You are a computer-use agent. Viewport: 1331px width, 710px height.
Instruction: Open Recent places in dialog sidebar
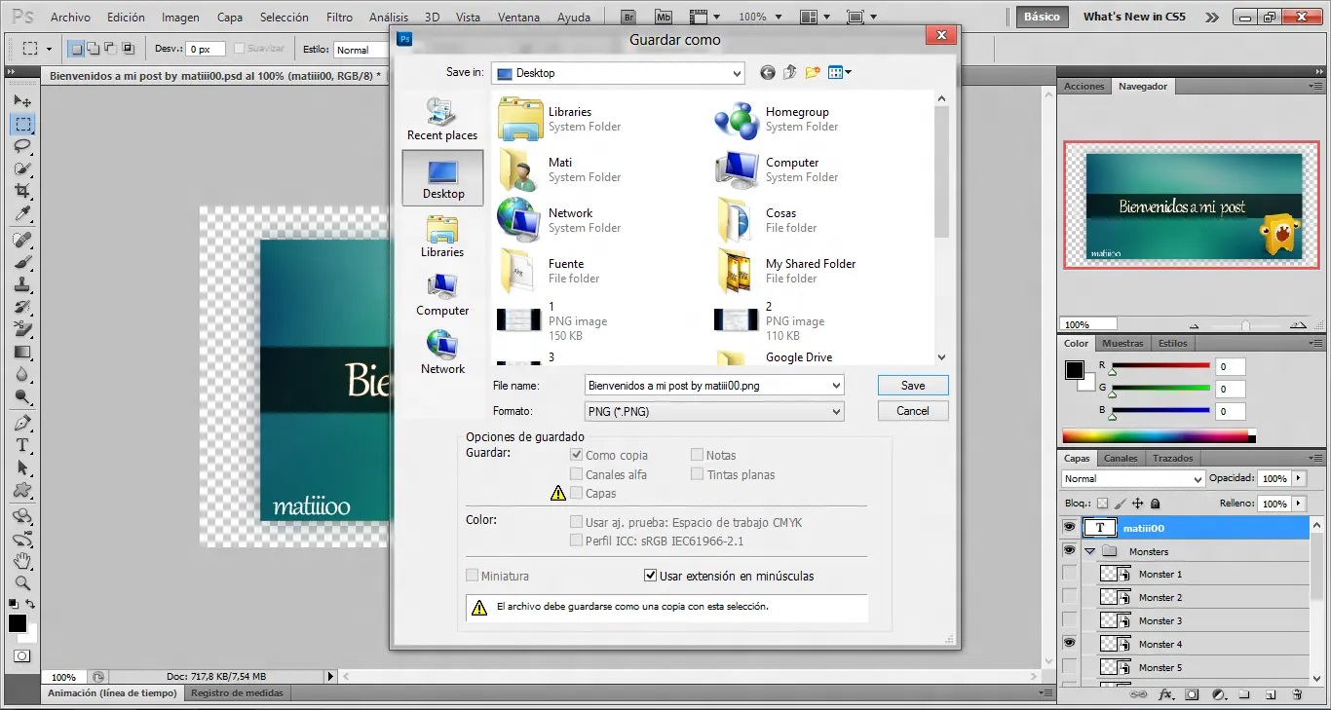[x=442, y=120]
